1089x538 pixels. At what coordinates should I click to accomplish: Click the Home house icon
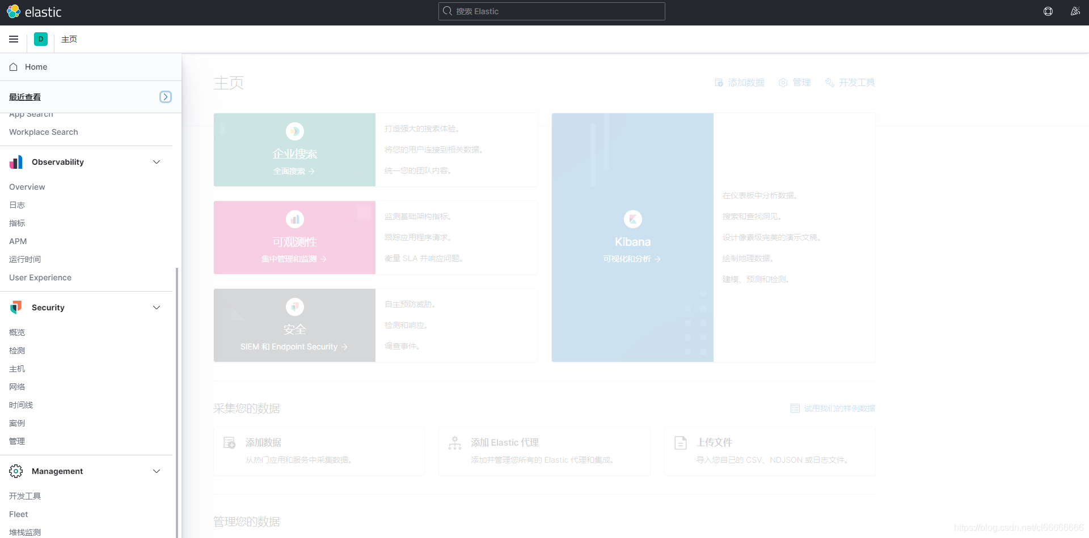pos(14,67)
